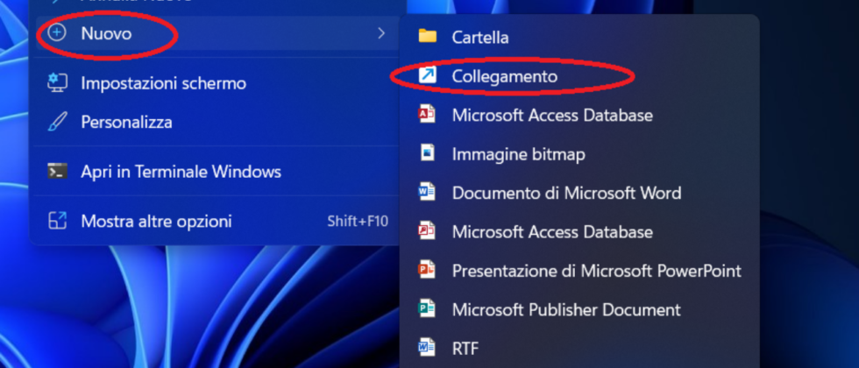Click the yellow Cartella folder icon

tap(427, 37)
